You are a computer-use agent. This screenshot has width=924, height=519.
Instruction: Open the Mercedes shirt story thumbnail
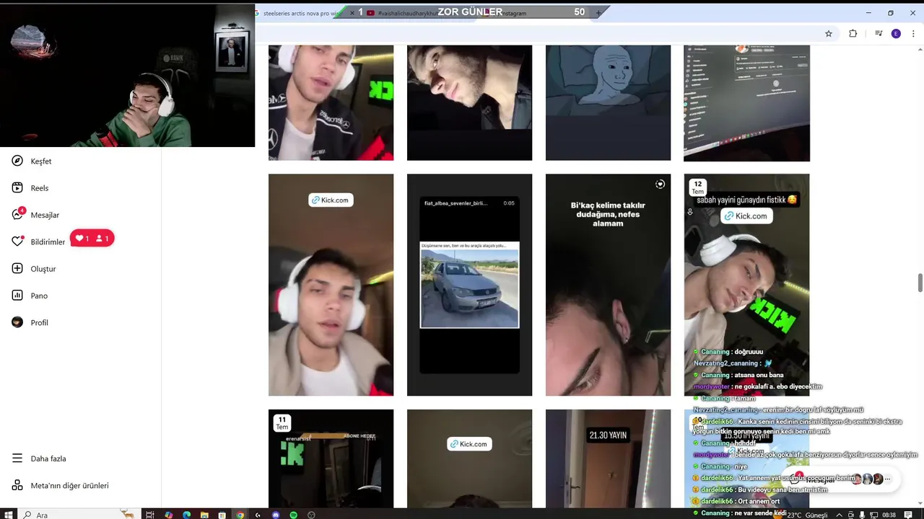(331, 102)
